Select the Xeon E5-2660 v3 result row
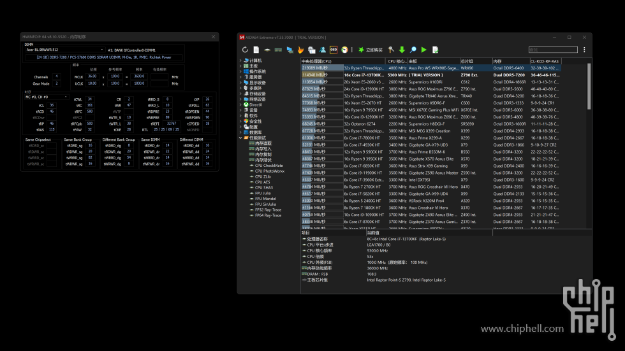This screenshot has height=351, width=625. (430, 82)
